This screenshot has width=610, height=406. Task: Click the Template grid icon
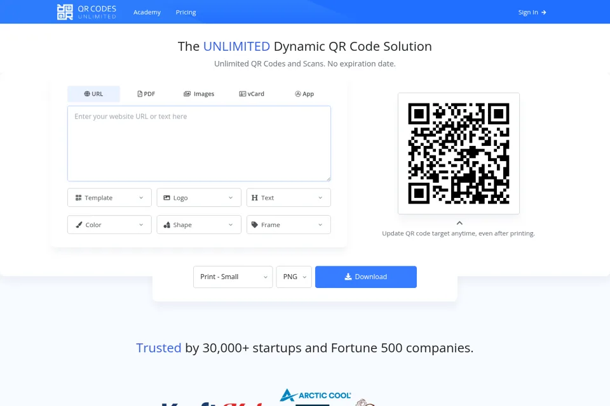point(79,198)
